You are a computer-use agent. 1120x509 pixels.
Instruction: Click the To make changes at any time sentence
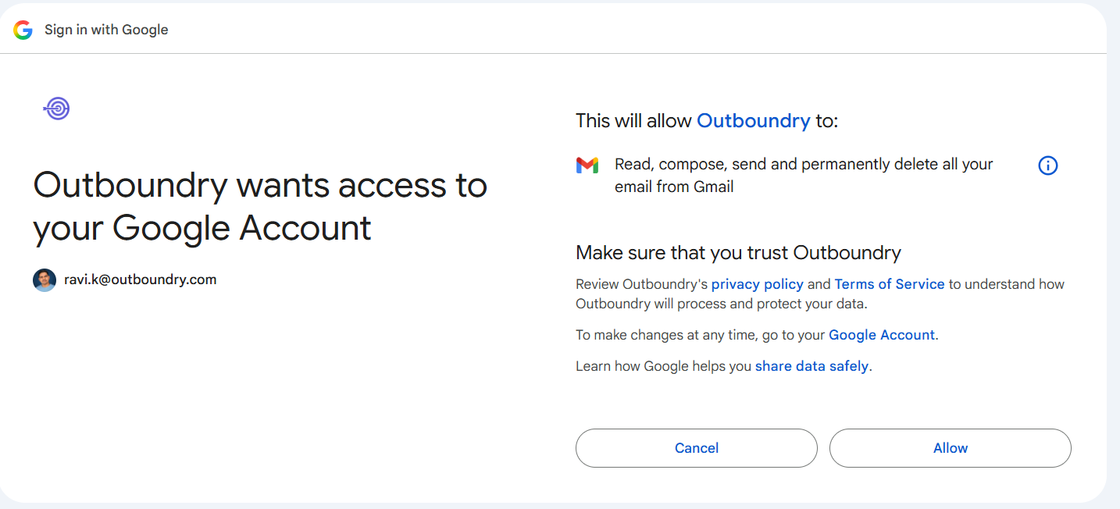coord(757,335)
